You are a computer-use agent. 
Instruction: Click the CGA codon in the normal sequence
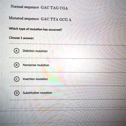pos(64,8)
